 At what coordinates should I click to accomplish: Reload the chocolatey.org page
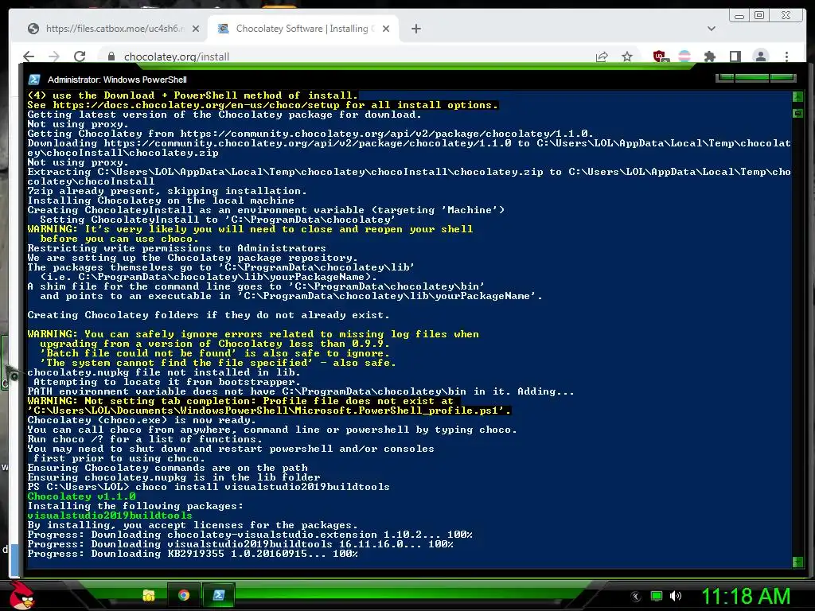tap(80, 56)
